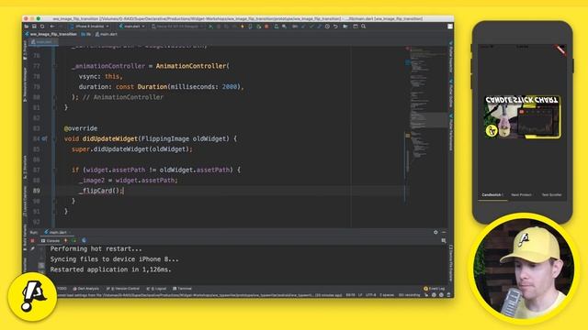Select the lib folder breadcrumb

(x=86, y=34)
